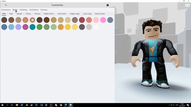This screenshot has width=191, height=107.
Task: Pick the pale light green skin color
Action: click(54, 27)
